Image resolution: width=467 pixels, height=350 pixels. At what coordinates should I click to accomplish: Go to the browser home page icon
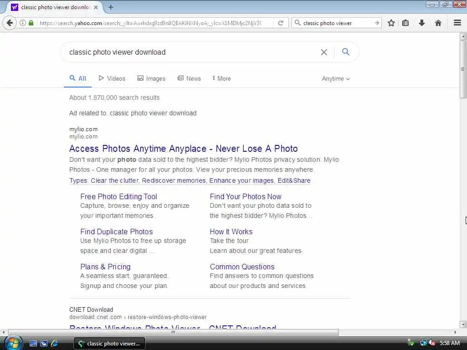438,23
